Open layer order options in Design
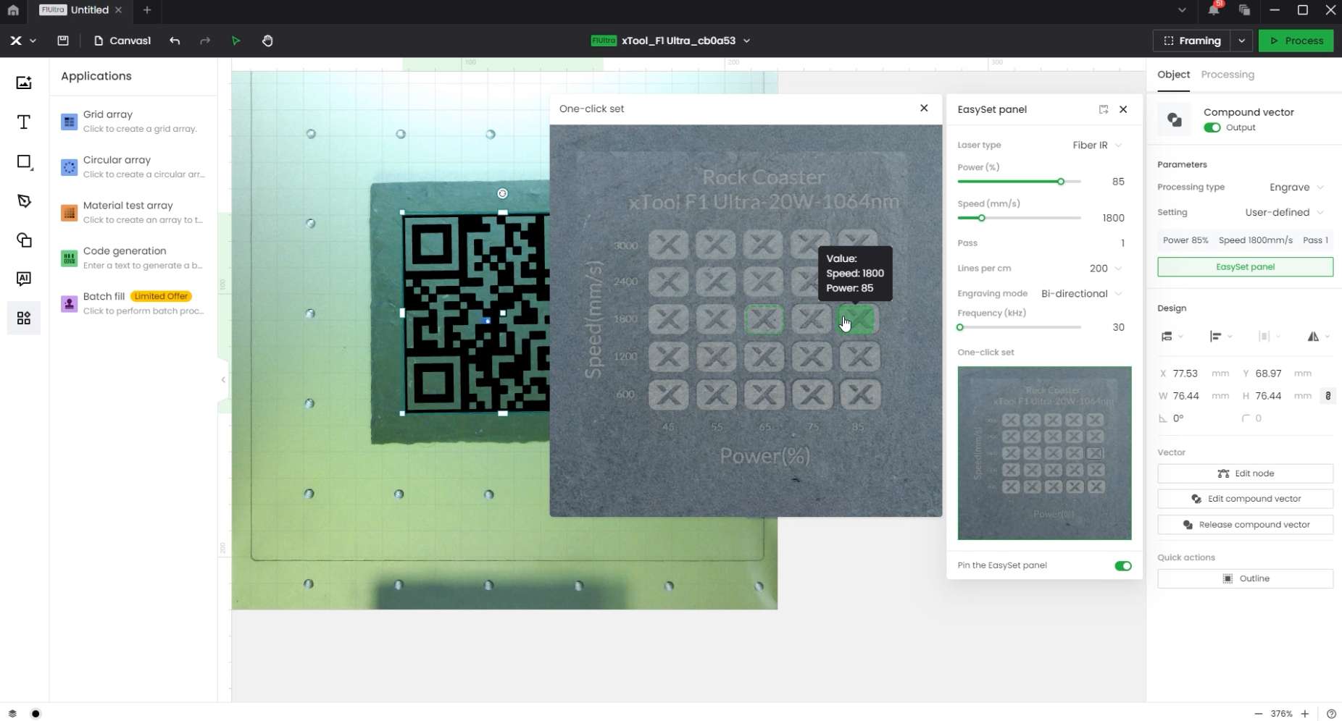Image resolution: width=1342 pixels, height=721 pixels. 1171,336
